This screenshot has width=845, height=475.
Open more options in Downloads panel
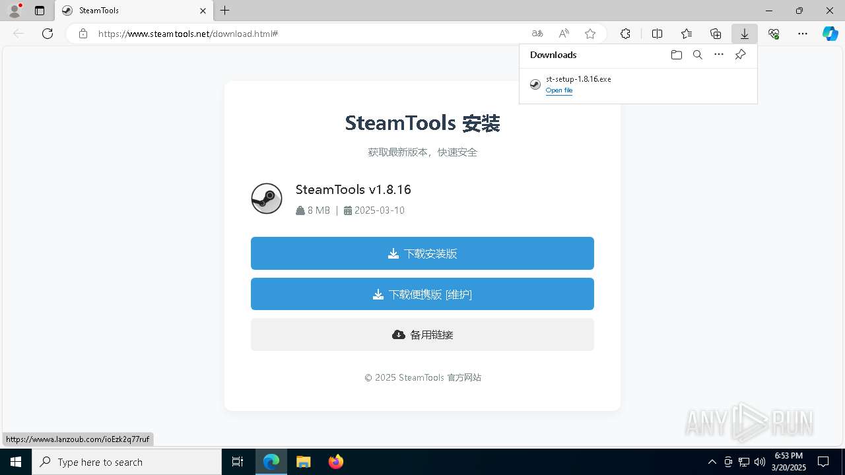click(x=719, y=55)
